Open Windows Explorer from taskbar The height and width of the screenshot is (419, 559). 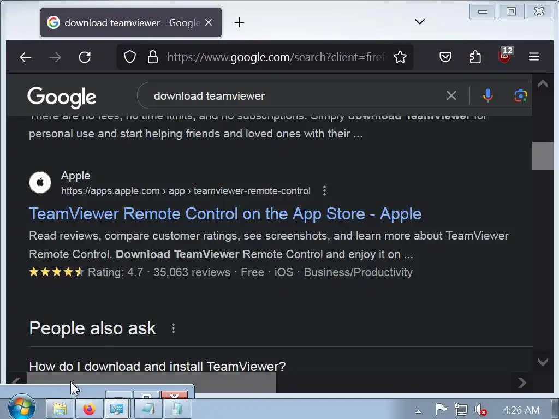coord(60,409)
